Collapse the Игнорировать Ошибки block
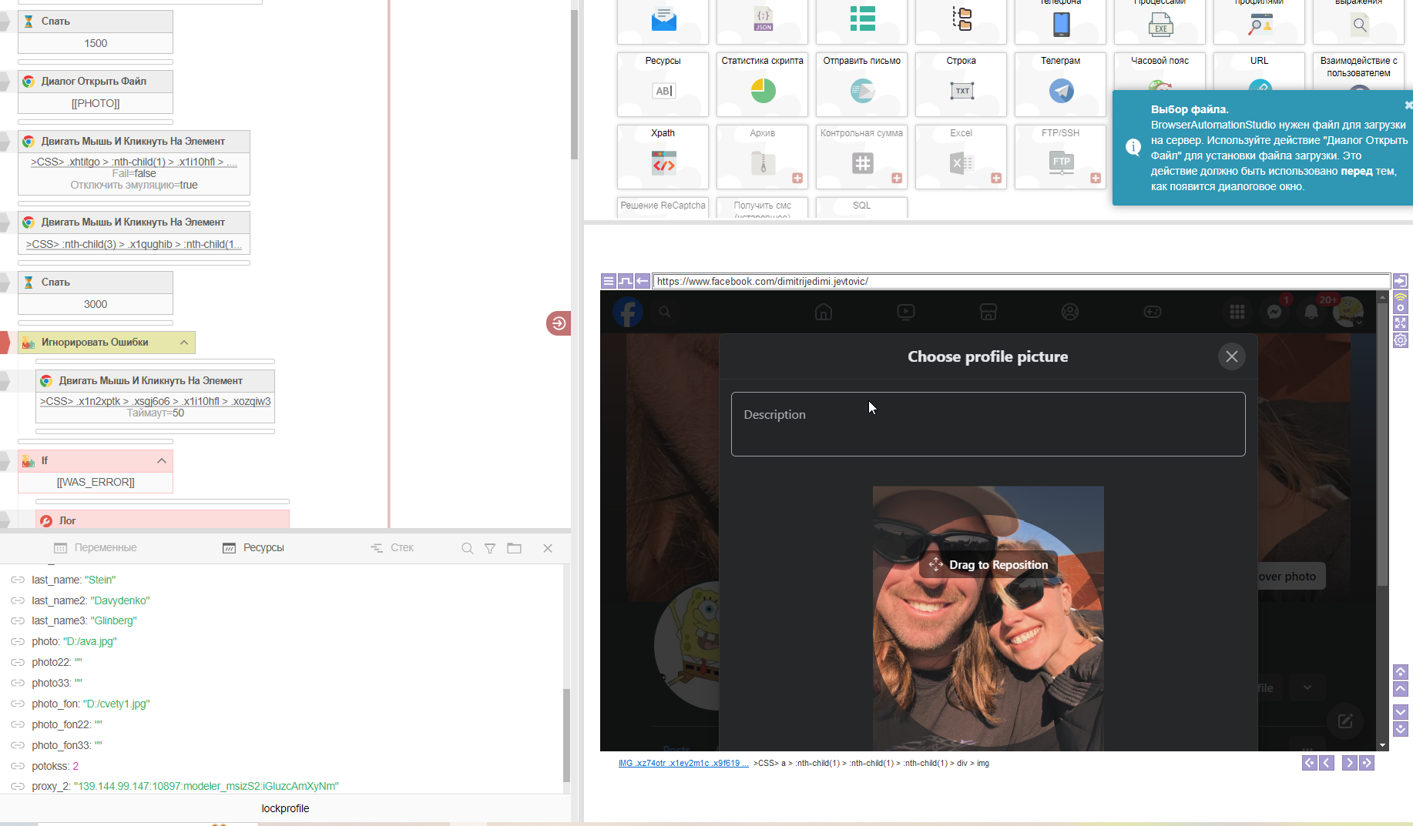Viewport: 1413px width, 826px height. pyautogui.click(x=184, y=343)
